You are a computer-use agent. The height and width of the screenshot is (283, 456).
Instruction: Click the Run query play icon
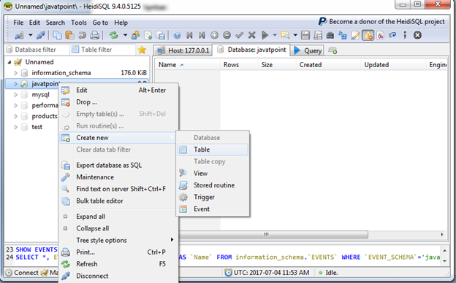pos(265,36)
